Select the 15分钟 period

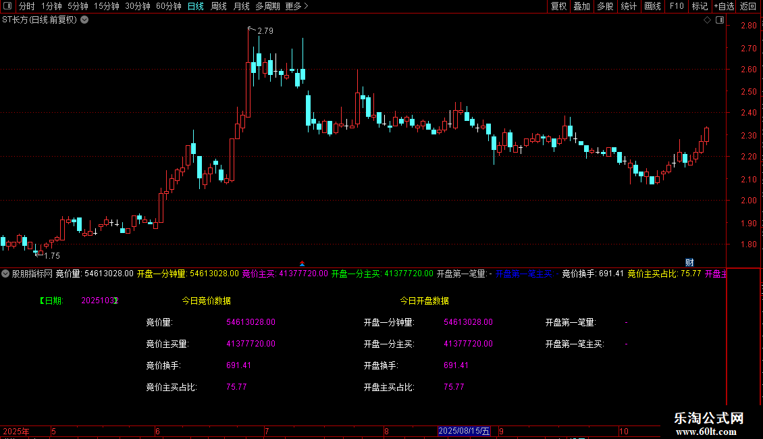pyautogui.click(x=107, y=6)
